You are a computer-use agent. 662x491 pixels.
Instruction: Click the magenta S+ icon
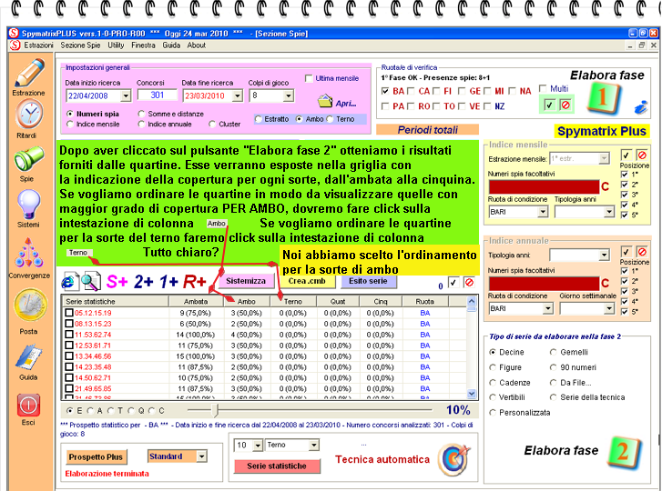click(117, 282)
